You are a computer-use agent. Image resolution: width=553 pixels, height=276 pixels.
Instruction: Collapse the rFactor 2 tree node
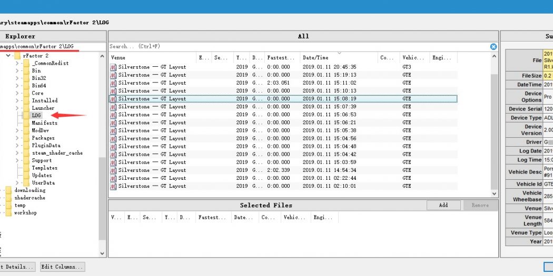[8, 56]
